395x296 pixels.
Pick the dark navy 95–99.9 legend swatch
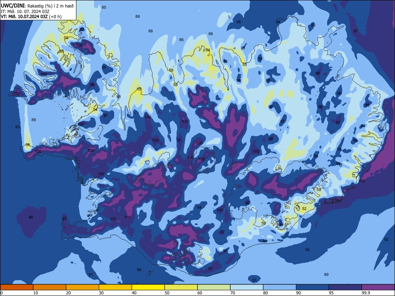coord(345,287)
